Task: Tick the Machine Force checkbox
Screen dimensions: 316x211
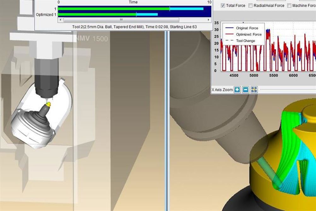Action: (x=289, y=6)
